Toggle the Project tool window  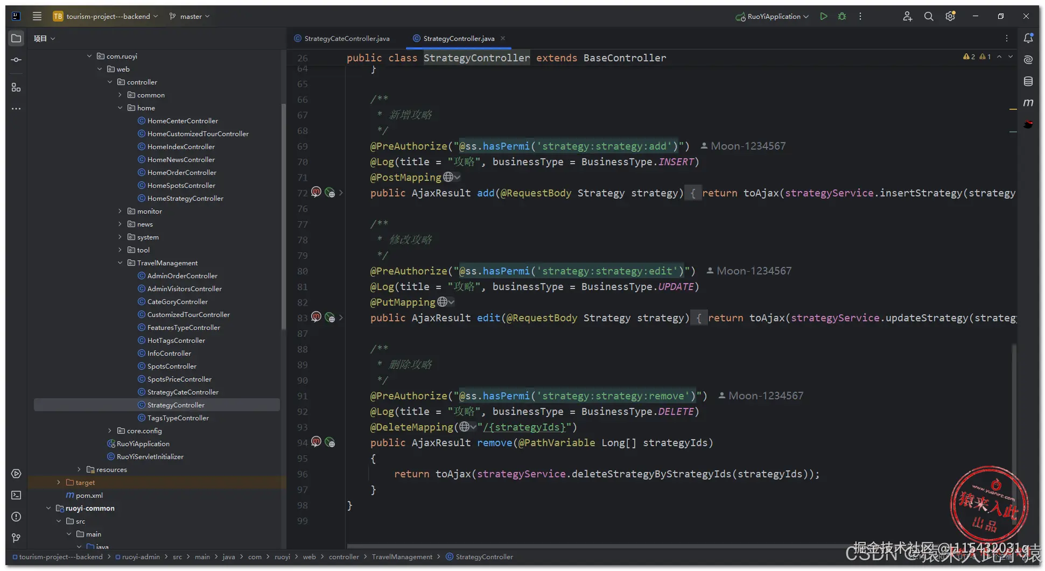click(x=16, y=38)
